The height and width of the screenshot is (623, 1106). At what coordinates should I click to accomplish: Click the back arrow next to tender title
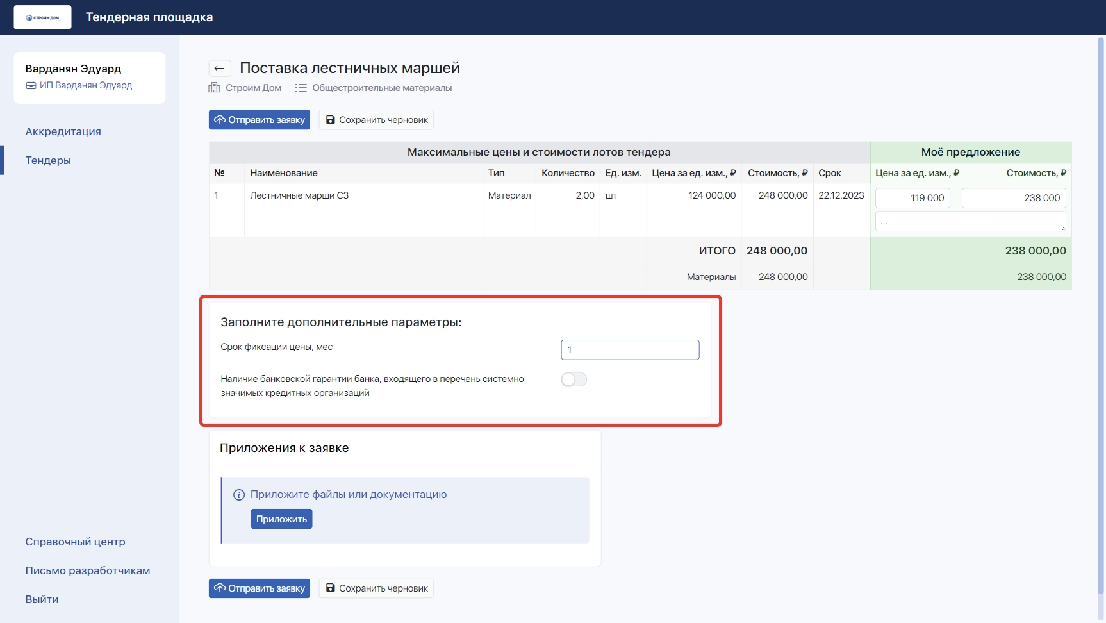click(219, 69)
